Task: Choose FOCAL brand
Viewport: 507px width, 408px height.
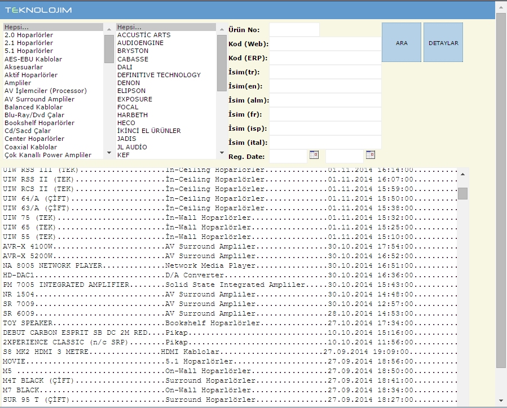Action: pos(166,107)
